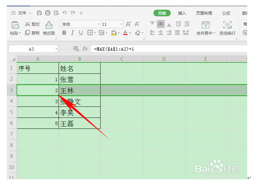The image size is (254, 186).
Task: Align text left
Action: (x=152, y=33)
